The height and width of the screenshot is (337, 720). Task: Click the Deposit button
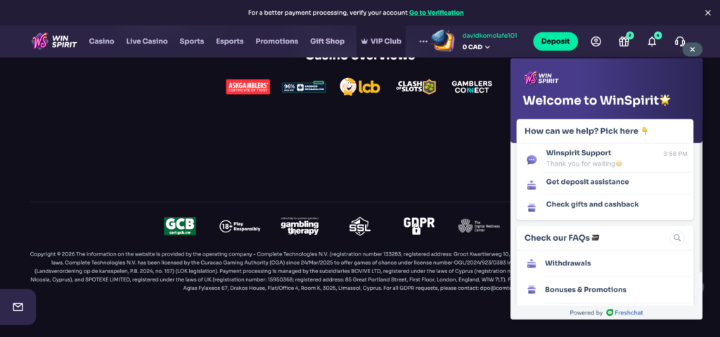click(x=555, y=41)
